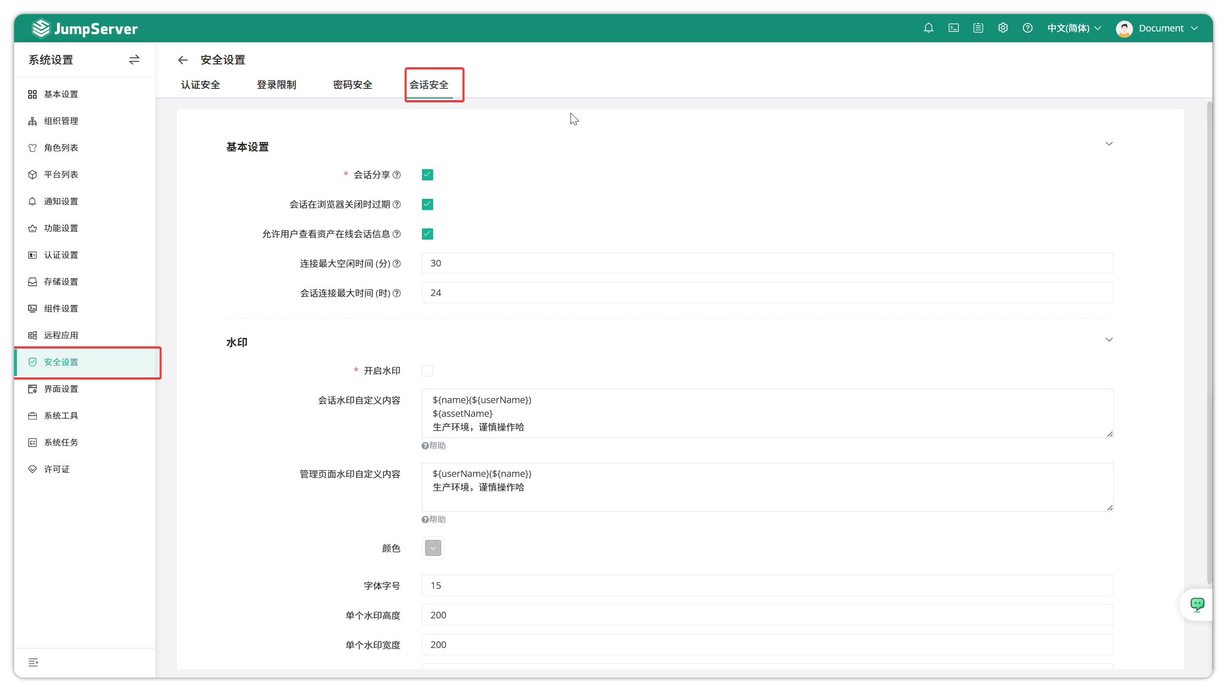The width and height of the screenshot is (1227, 687).
Task: Click the back arrow beside 安全设置
Action: coord(183,60)
